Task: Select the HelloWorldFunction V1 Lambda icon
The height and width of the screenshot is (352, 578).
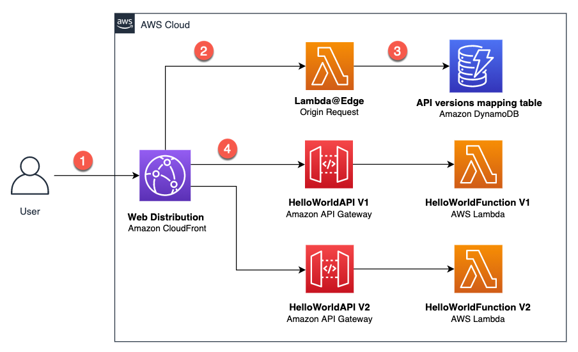Action: [x=478, y=164]
